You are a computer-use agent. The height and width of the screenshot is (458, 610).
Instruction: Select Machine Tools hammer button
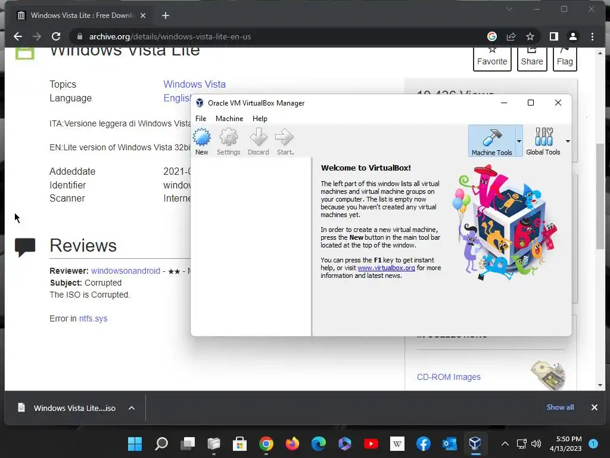(x=491, y=141)
